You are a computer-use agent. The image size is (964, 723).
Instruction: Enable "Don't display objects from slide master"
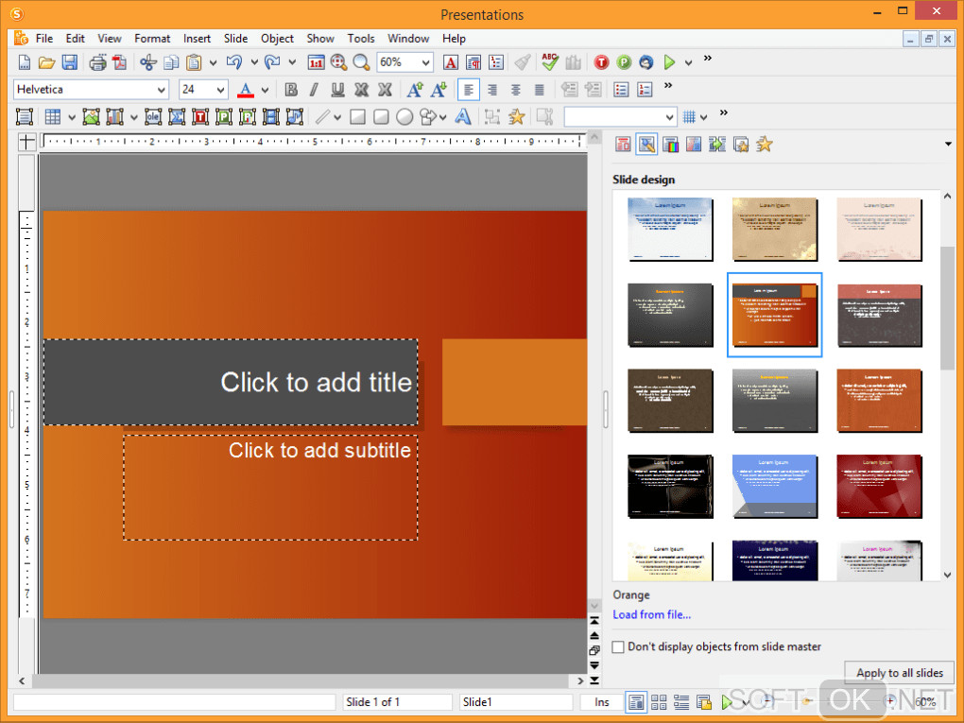pos(619,647)
